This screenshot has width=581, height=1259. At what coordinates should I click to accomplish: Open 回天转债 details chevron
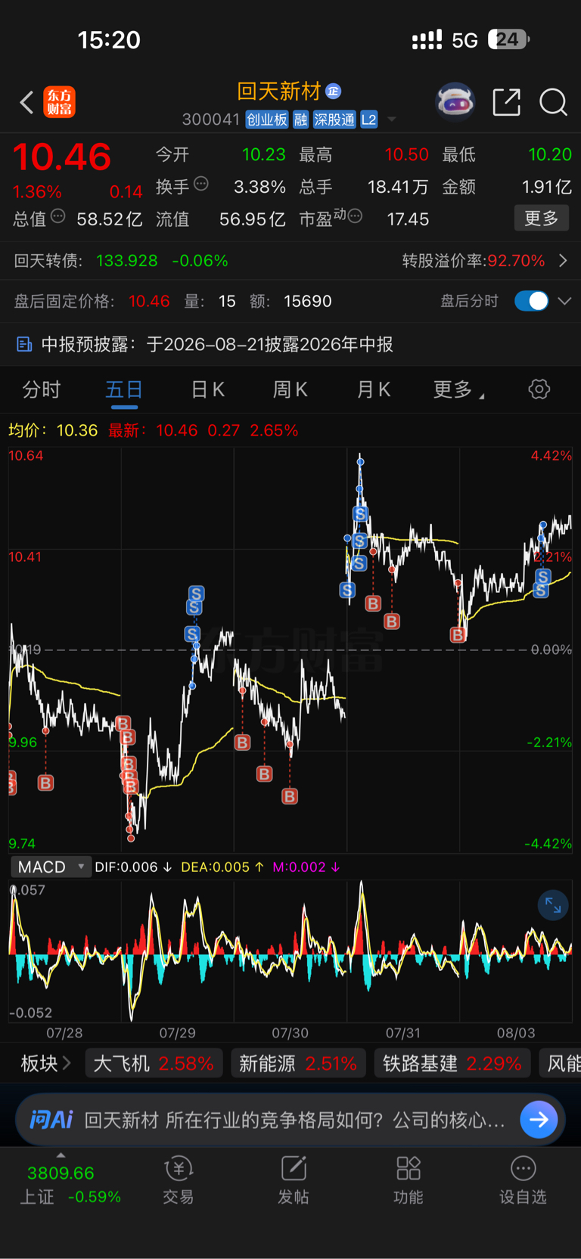[564, 261]
